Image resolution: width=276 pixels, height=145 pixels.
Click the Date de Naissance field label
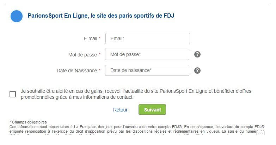coord(76,71)
